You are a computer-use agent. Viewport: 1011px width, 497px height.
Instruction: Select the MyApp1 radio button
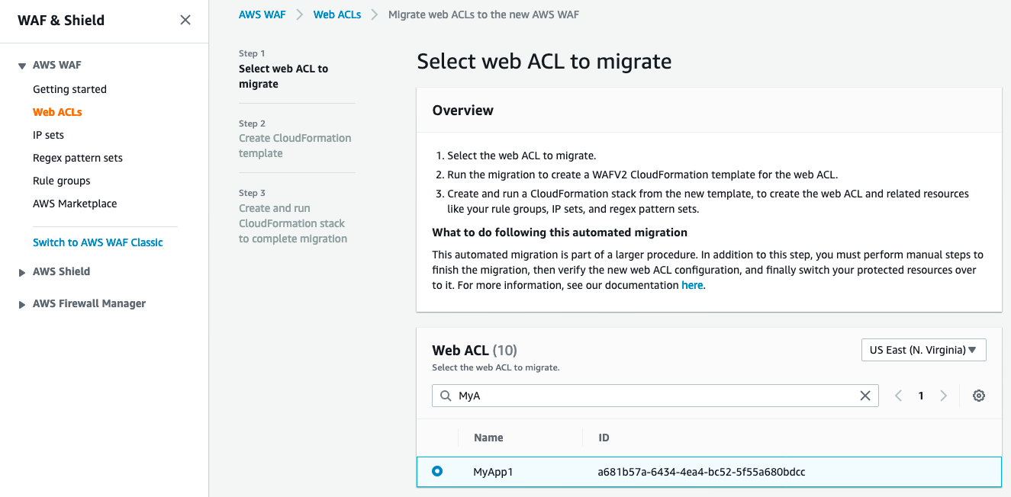coord(437,471)
